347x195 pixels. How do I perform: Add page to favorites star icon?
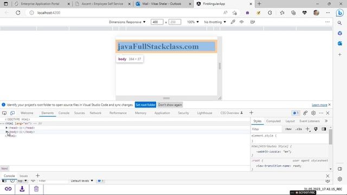pyautogui.click(x=235, y=13)
